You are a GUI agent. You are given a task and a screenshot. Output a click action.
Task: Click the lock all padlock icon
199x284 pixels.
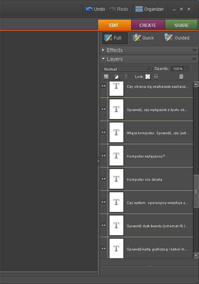tap(156, 77)
